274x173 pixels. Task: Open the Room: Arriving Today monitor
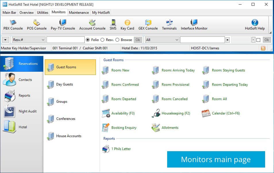(179, 70)
